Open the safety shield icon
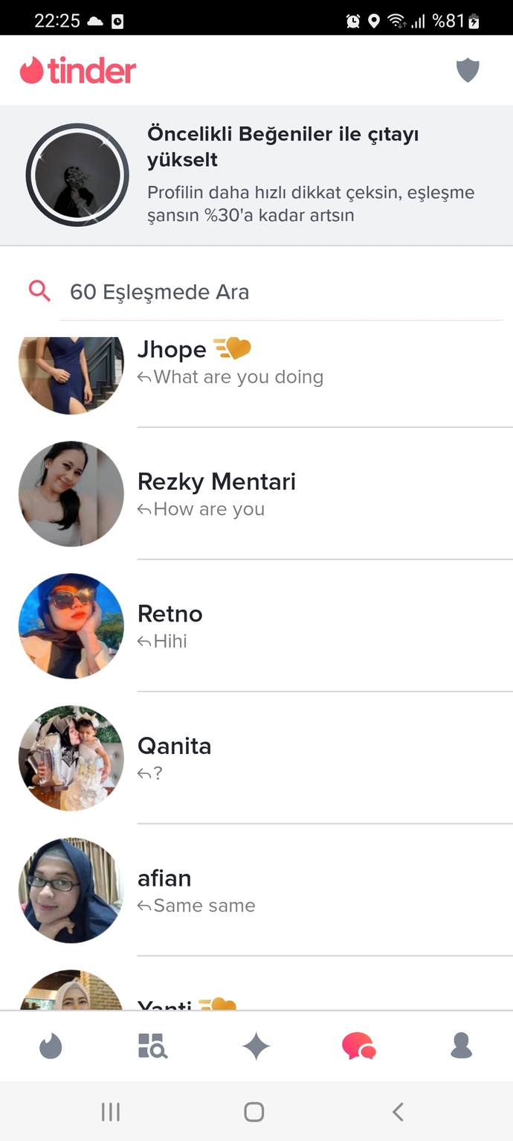The width and height of the screenshot is (513, 1141). click(x=468, y=71)
